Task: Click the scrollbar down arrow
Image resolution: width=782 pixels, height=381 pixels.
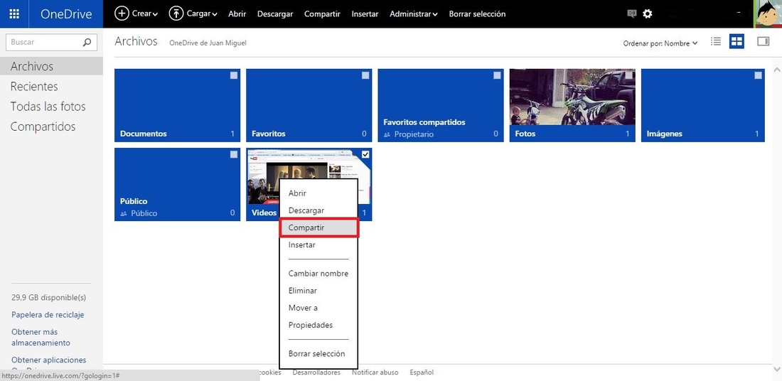Action: pyautogui.click(x=776, y=367)
